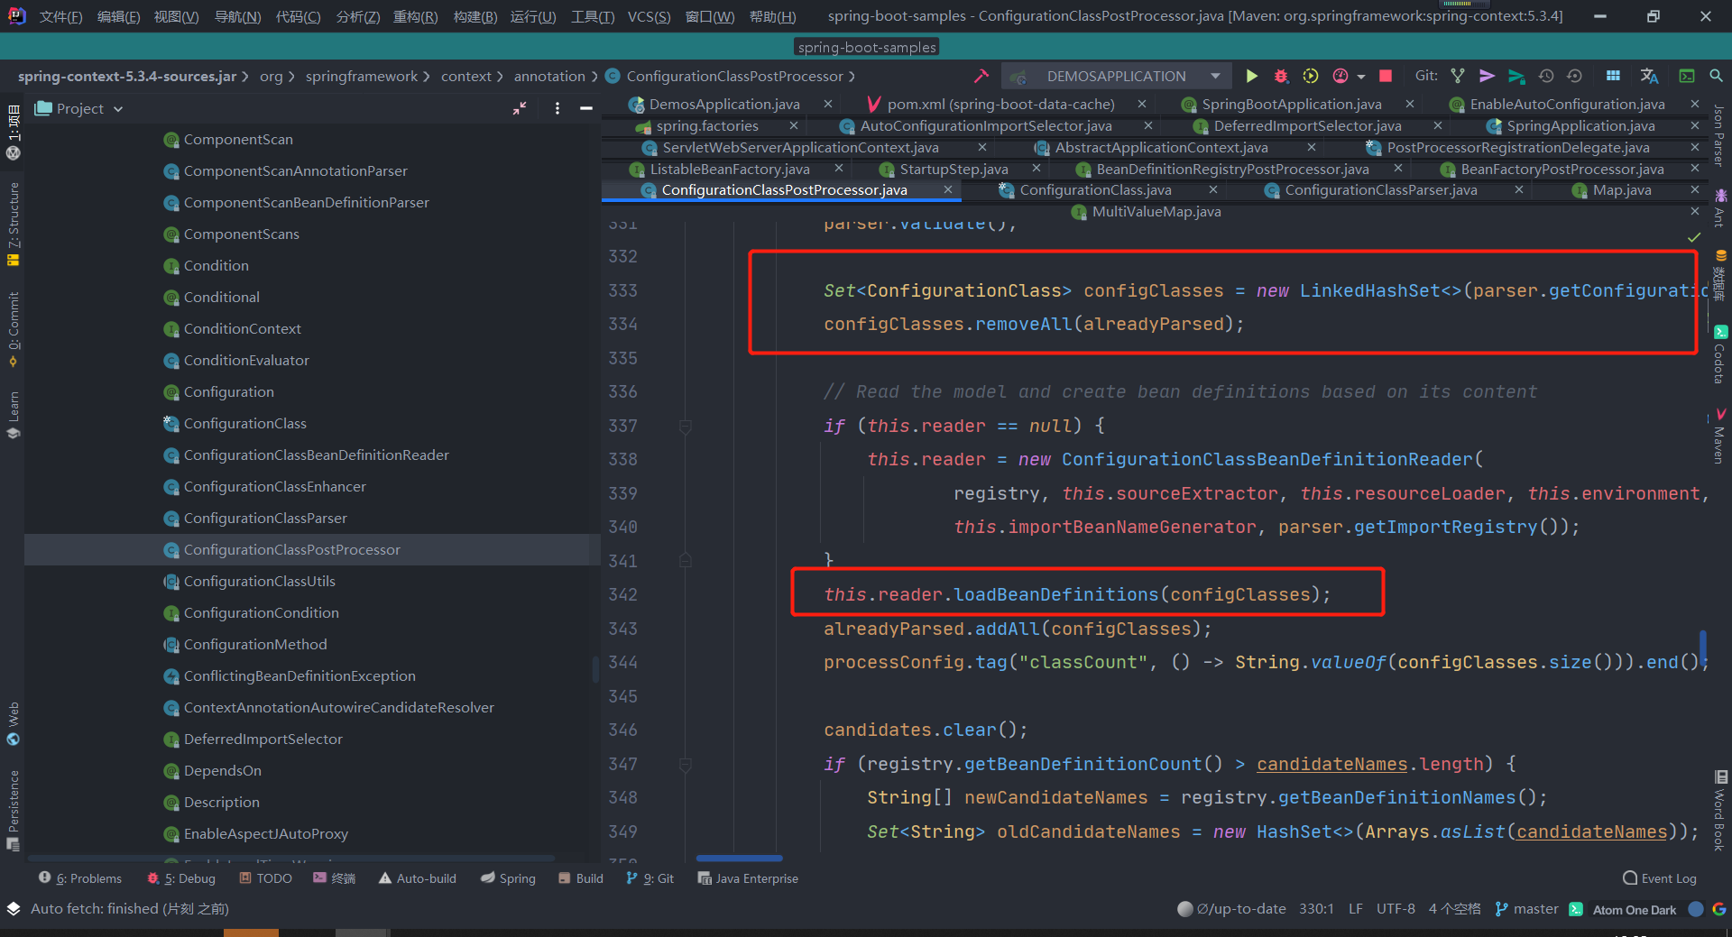Click the Git commit purple arrow icon
The image size is (1732, 937).
tap(1488, 76)
